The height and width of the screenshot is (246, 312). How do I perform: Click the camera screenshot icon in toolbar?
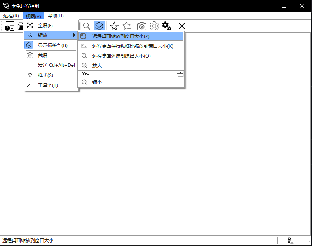click(x=142, y=26)
